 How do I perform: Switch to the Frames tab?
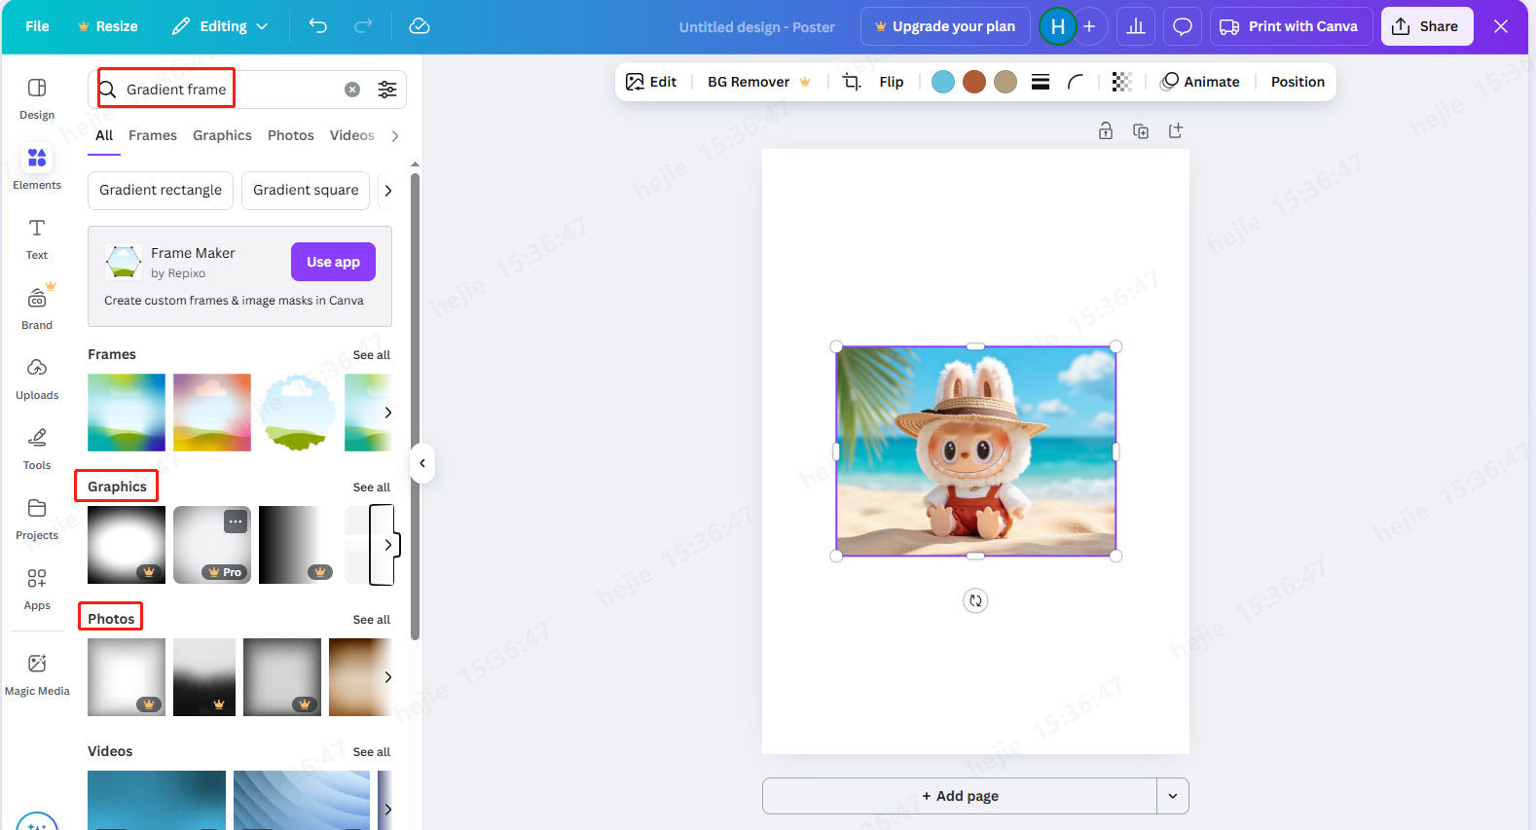[153, 135]
